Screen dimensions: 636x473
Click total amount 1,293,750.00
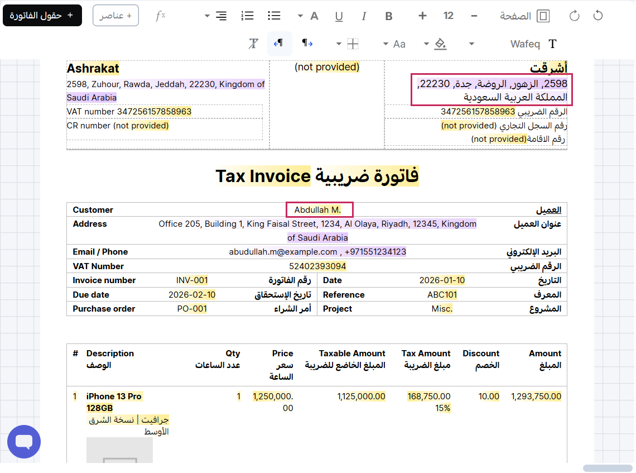pos(536,396)
